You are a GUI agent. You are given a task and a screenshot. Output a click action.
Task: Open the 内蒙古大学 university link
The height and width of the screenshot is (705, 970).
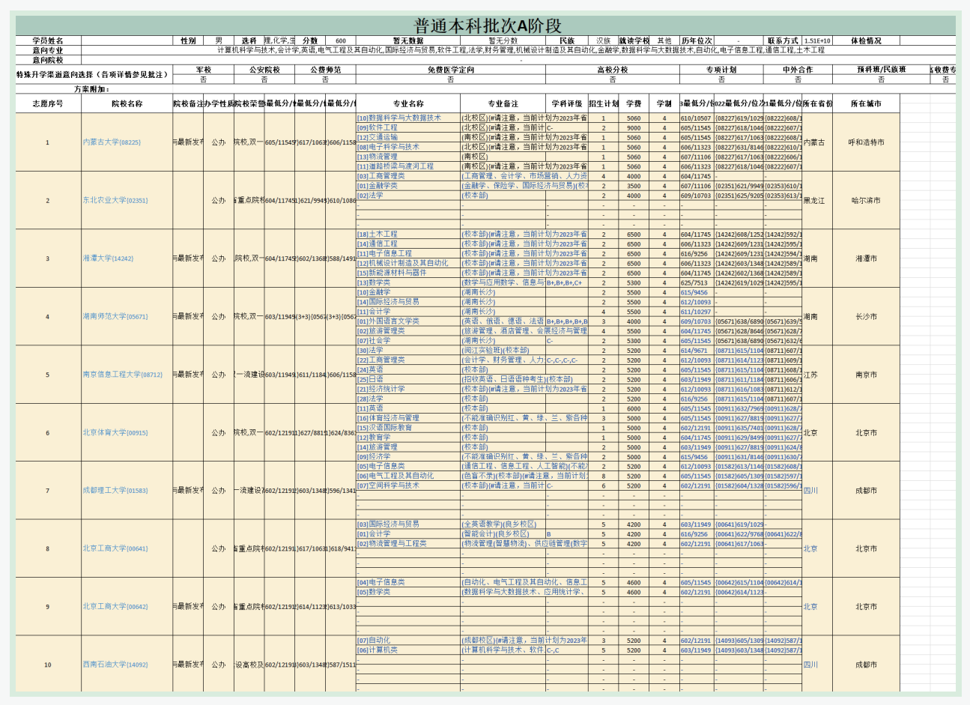coord(112,142)
